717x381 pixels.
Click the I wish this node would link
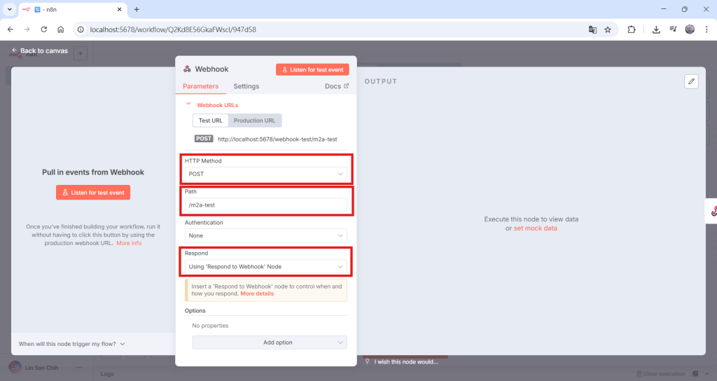pos(406,362)
